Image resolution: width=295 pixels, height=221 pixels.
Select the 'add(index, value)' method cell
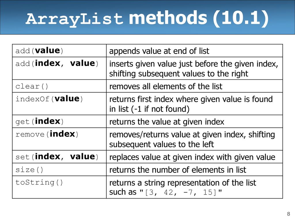59,68
